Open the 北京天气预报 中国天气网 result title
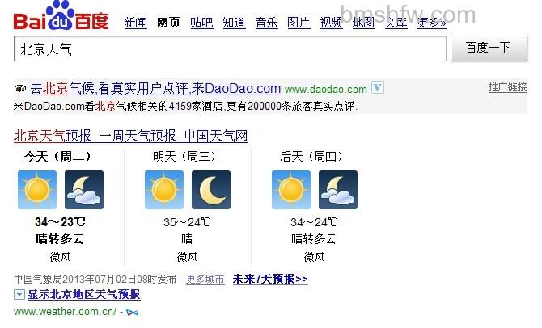 click(x=131, y=136)
